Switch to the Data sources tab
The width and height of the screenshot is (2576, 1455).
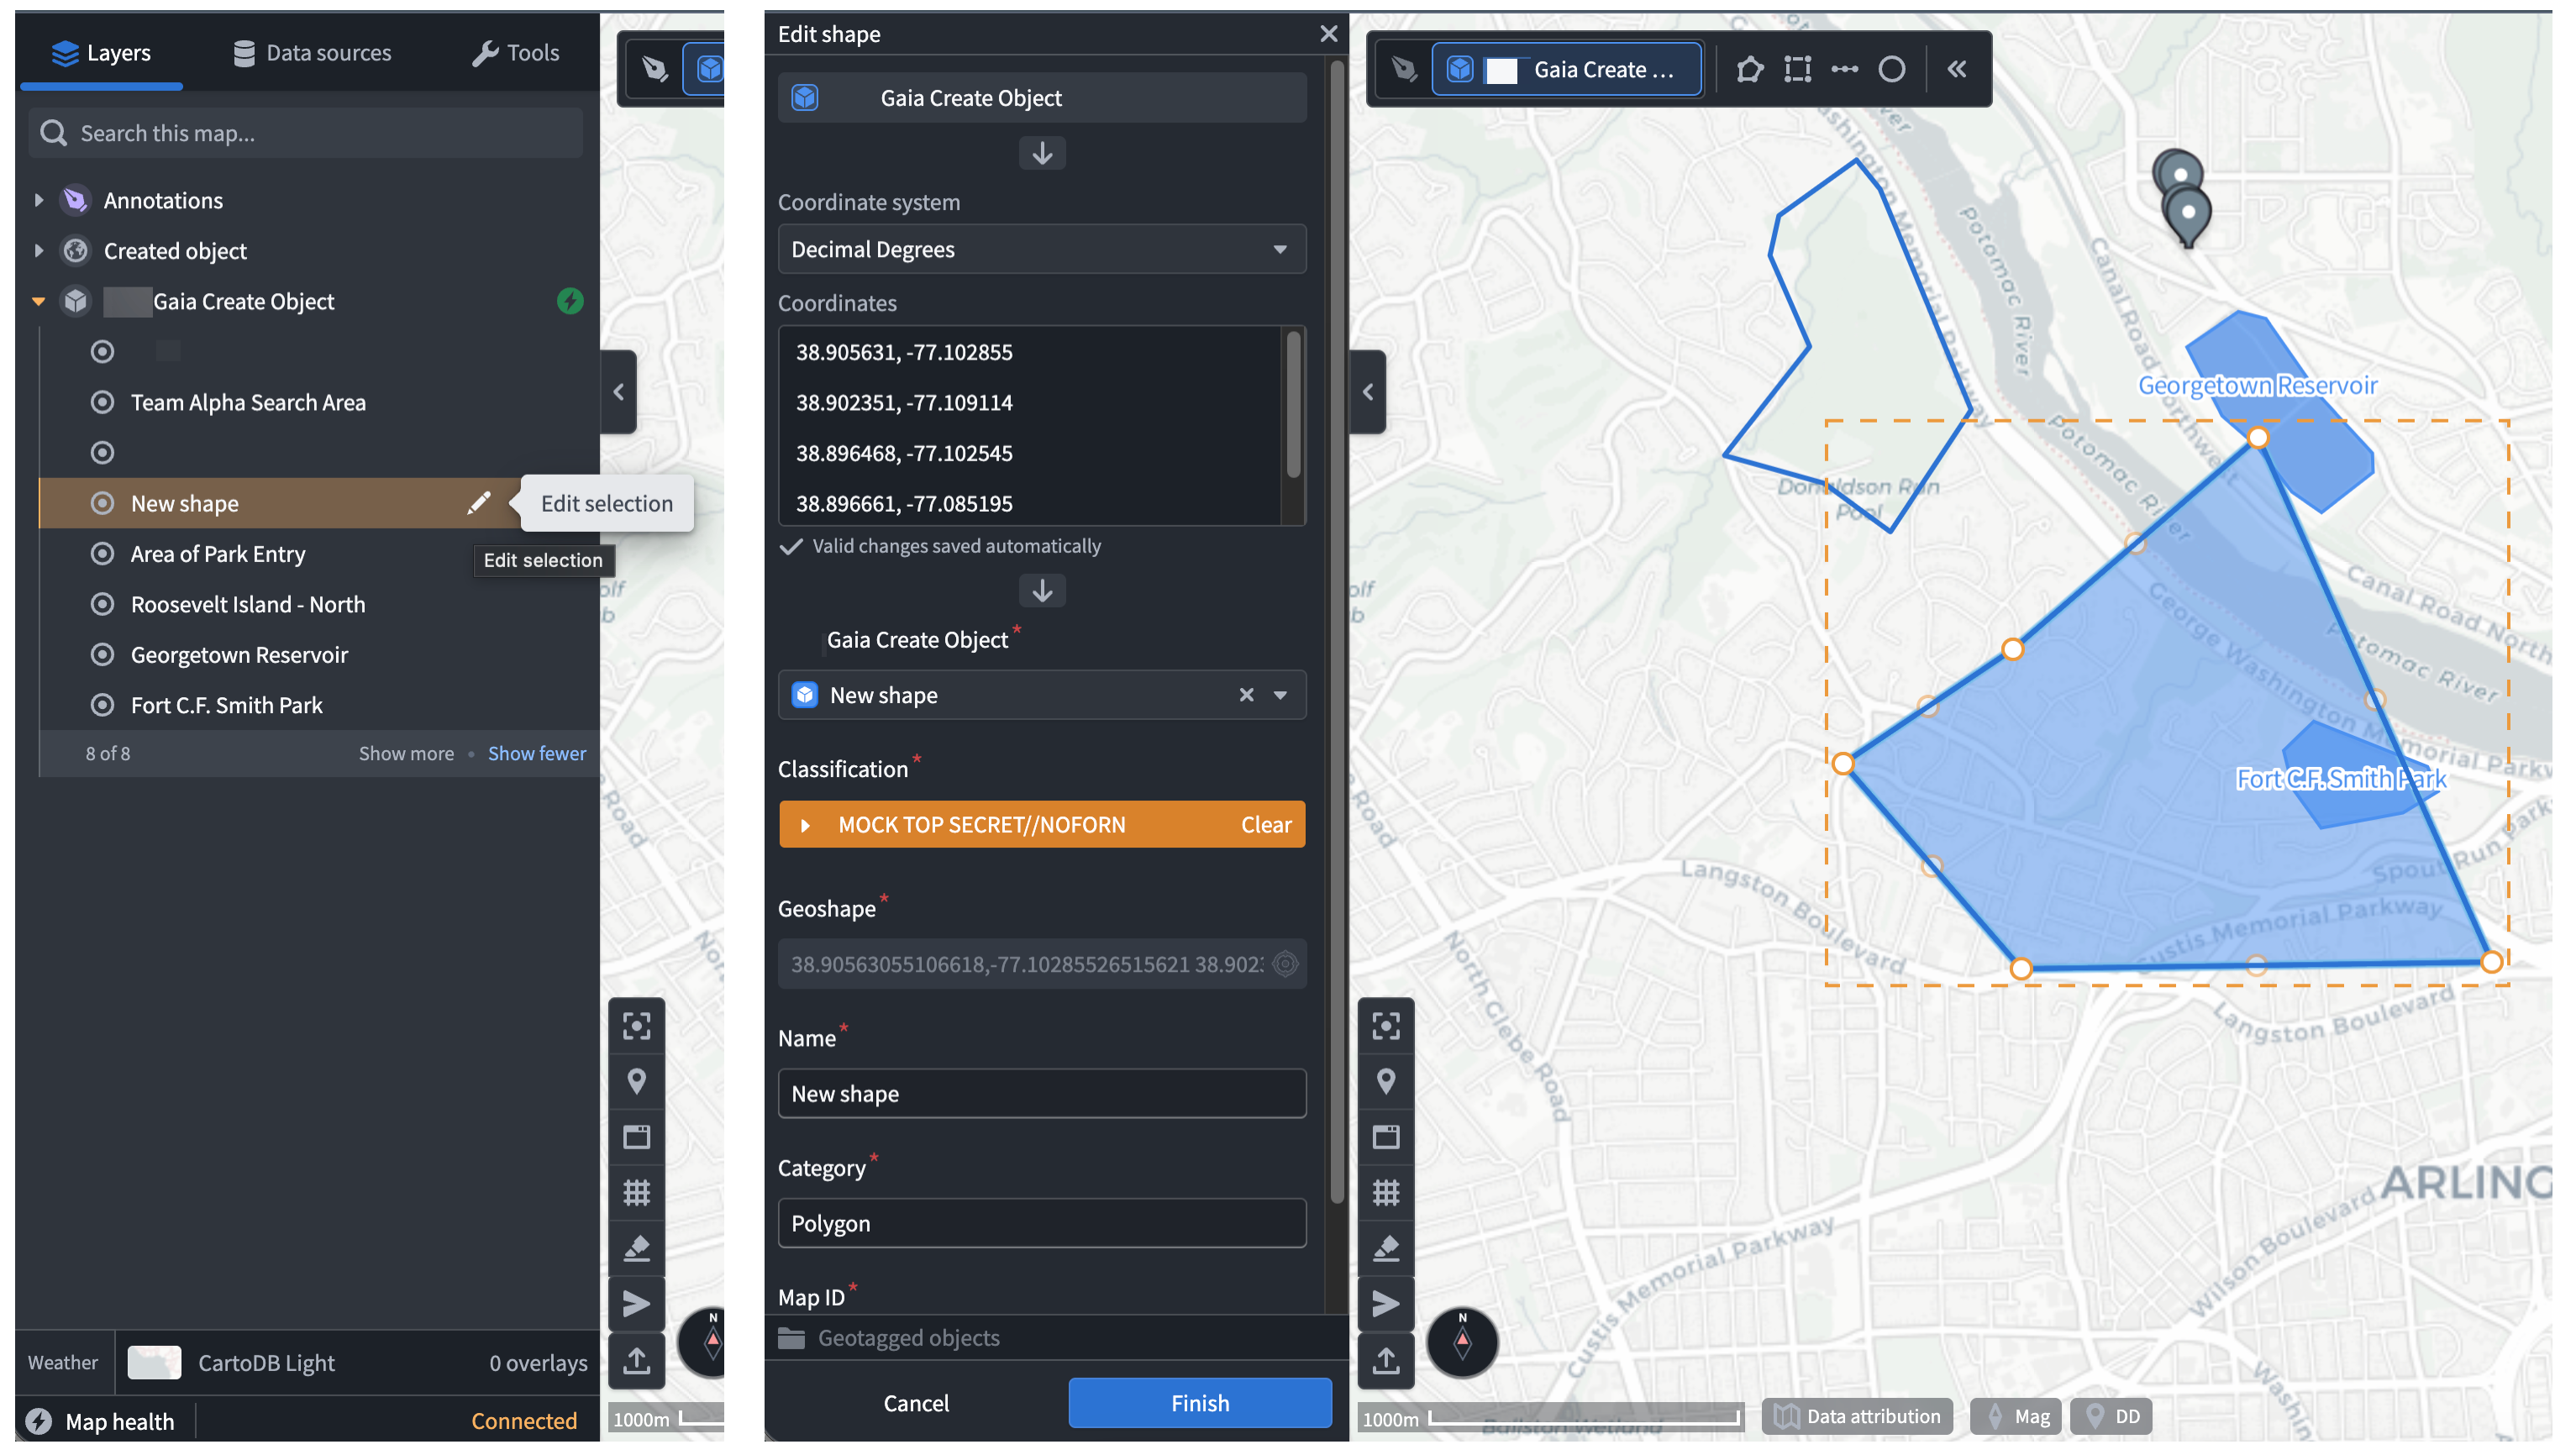coord(311,52)
